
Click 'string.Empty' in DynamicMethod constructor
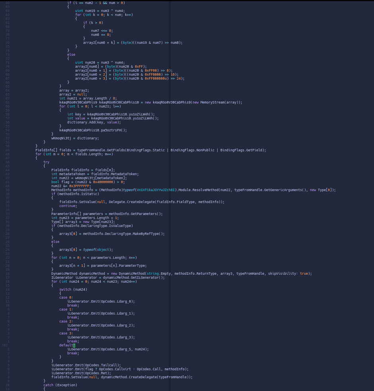click(158, 274)
